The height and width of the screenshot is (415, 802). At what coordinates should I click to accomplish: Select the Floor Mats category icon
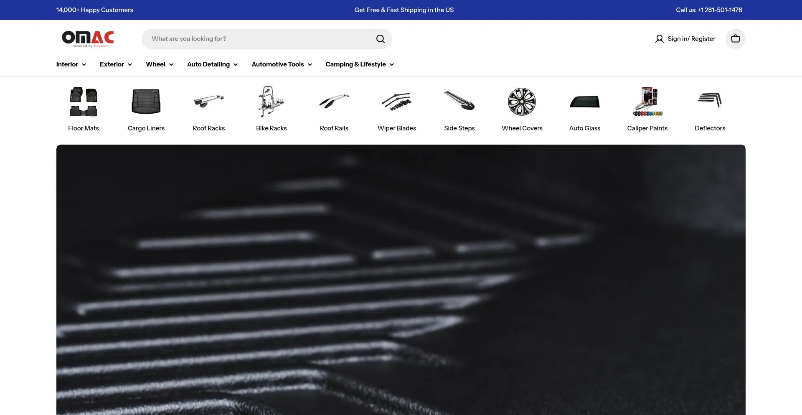point(84,102)
